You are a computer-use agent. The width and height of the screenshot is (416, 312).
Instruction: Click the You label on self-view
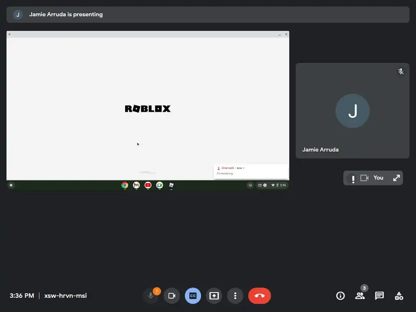(378, 178)
